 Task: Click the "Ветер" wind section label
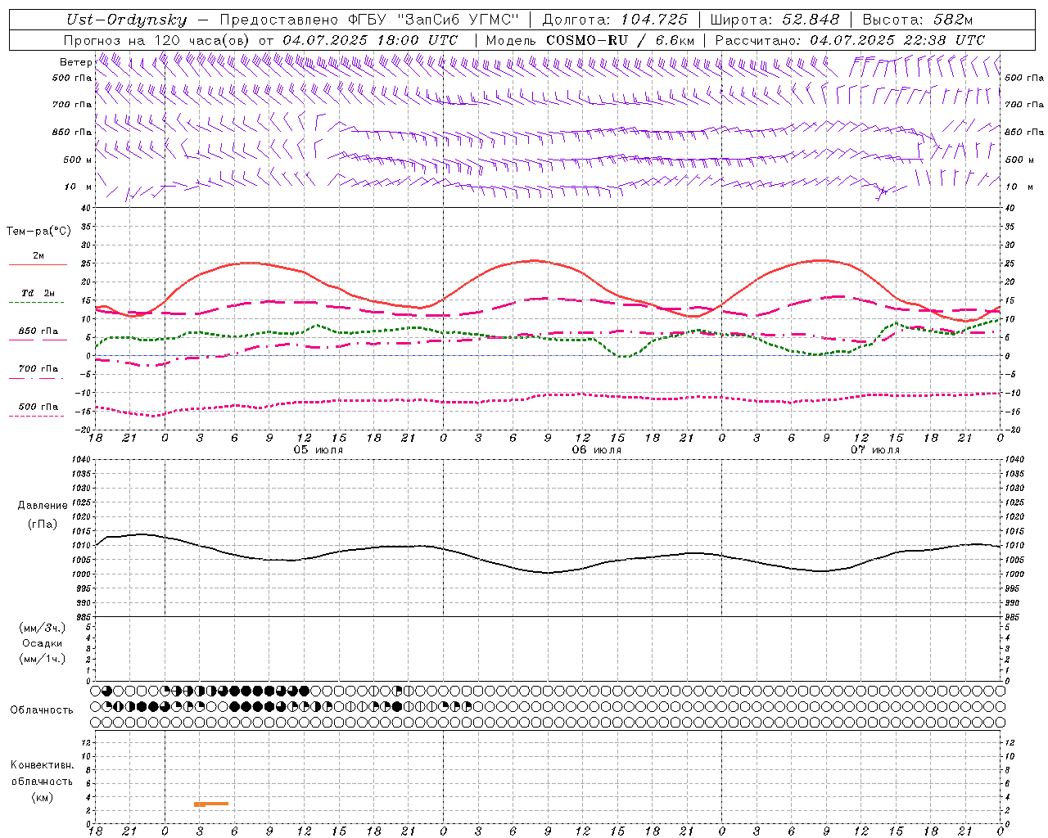(x=76, y=62)
